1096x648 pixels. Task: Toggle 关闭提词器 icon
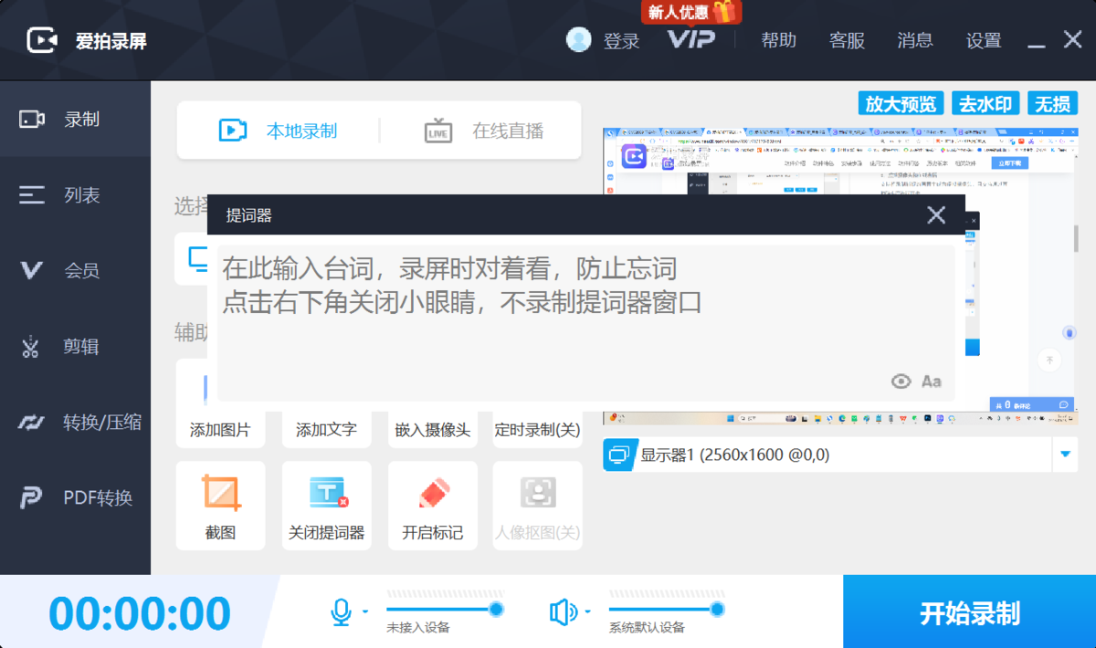pyautogui.click(x=328, y=493)
